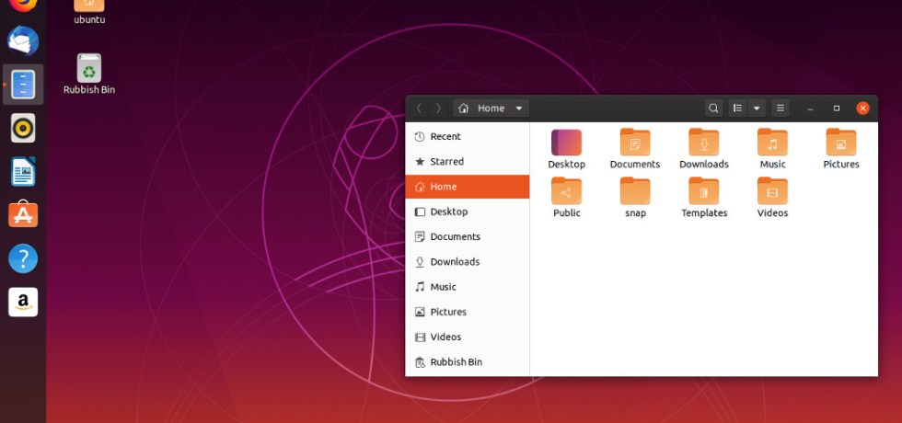The image size is (902, 423).
Task: Expand the view options dropdown arrow
Action: (757, 109)
